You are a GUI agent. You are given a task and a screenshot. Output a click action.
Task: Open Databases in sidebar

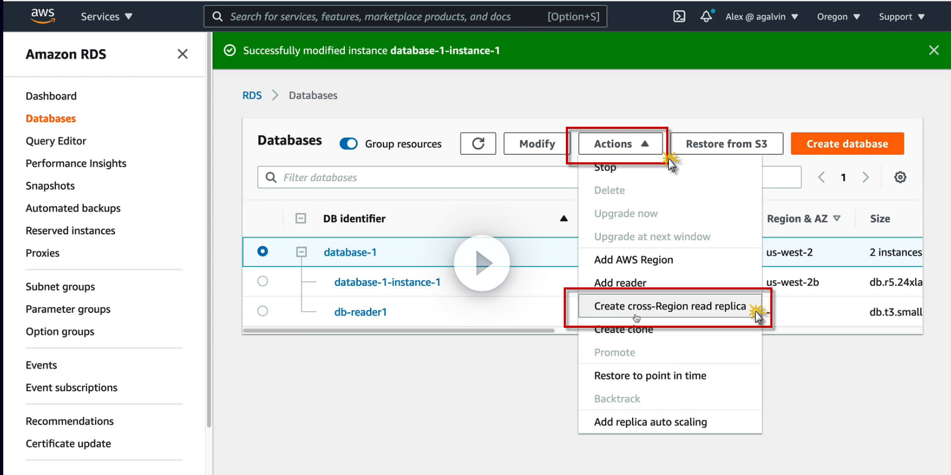tap(51, 119)
